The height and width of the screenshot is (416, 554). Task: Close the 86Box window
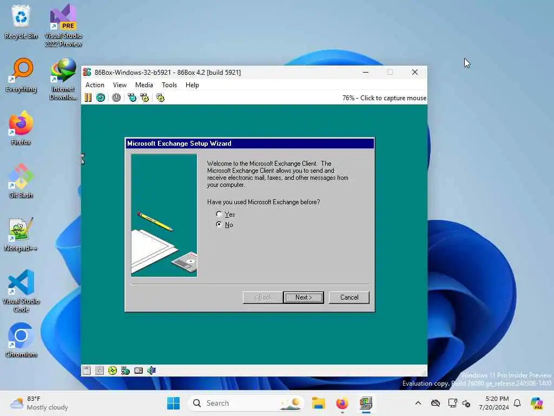click(x=415, y=72)
